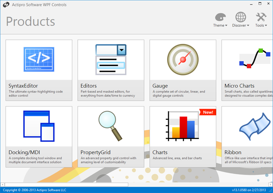
Task: Open the Micro Charts product title
Action: [239, 86]
